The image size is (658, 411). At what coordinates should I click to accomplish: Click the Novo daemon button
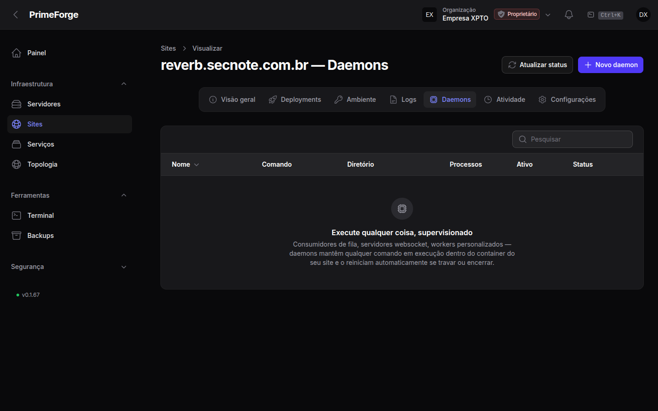pos(610,65)
